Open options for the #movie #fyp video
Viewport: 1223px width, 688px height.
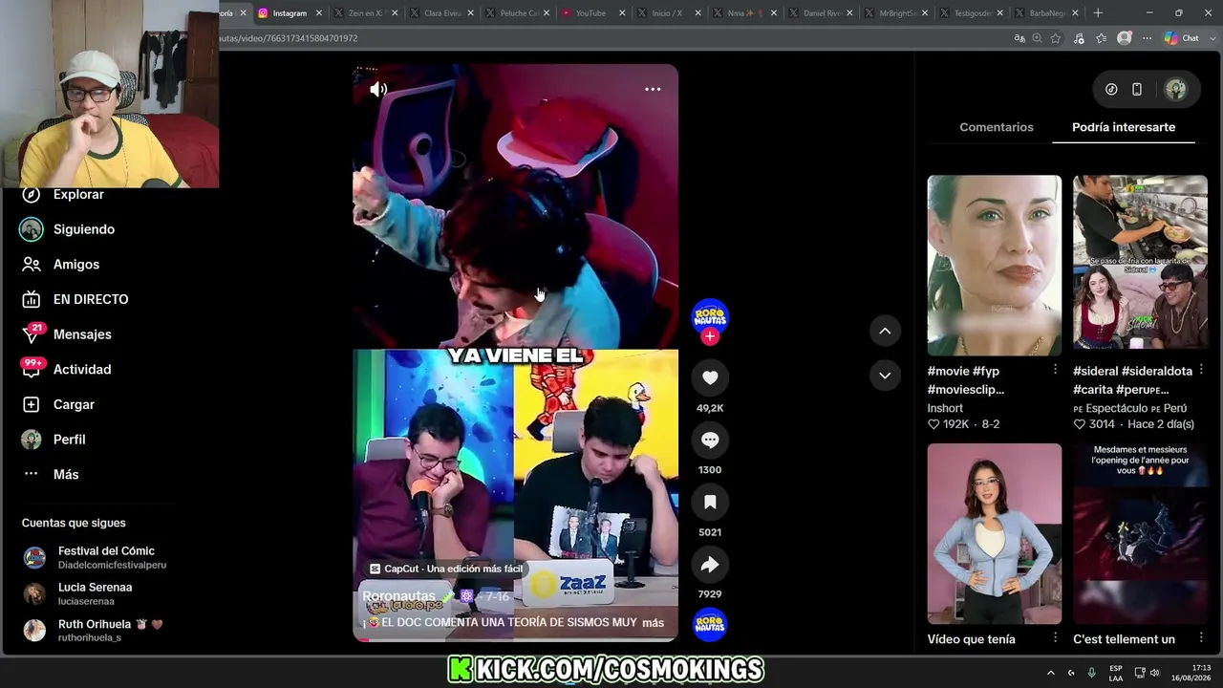(1055, 370)
